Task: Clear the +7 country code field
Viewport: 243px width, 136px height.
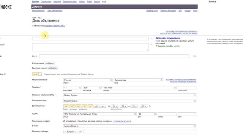Action: point(80,88)
